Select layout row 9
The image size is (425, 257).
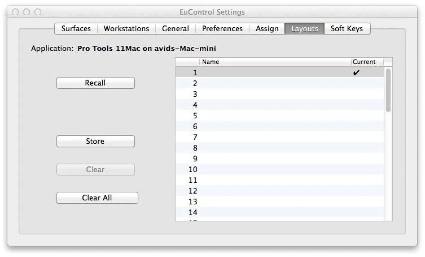(279, 159)
